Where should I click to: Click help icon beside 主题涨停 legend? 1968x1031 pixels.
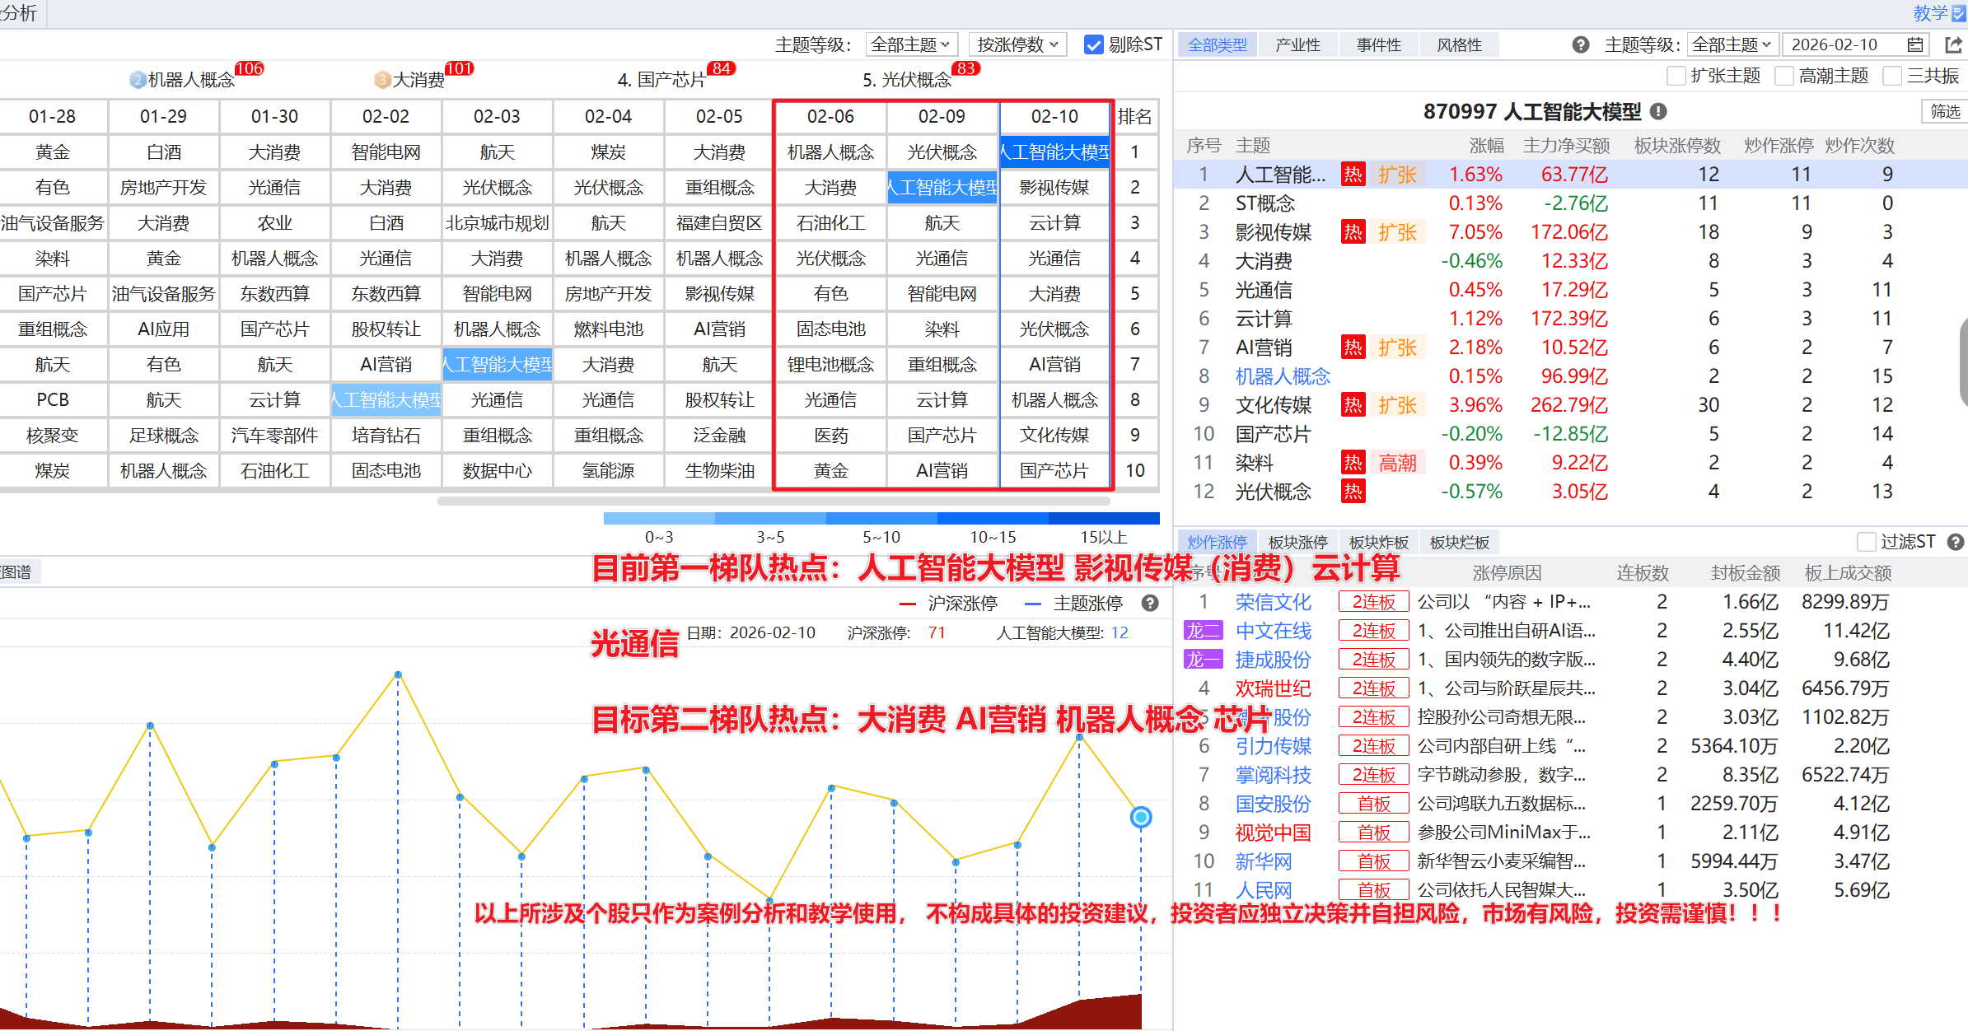pos(1150,603)
